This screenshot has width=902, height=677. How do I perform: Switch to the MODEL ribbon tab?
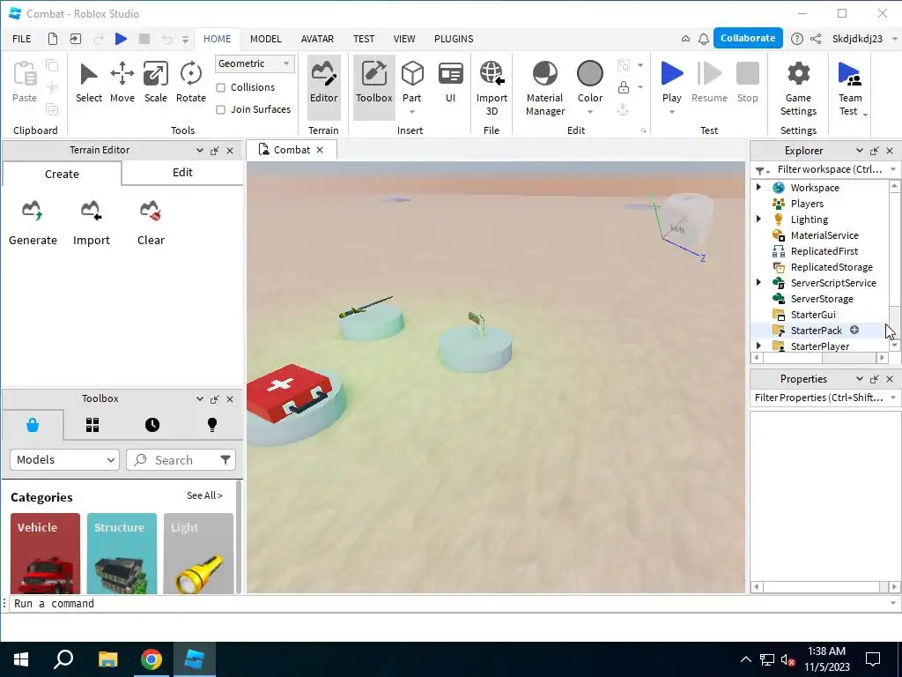pyautogui.click(x=266, y=39)
